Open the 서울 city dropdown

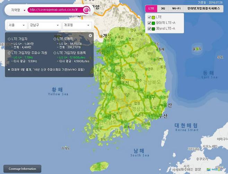click(x=17, y=25)
